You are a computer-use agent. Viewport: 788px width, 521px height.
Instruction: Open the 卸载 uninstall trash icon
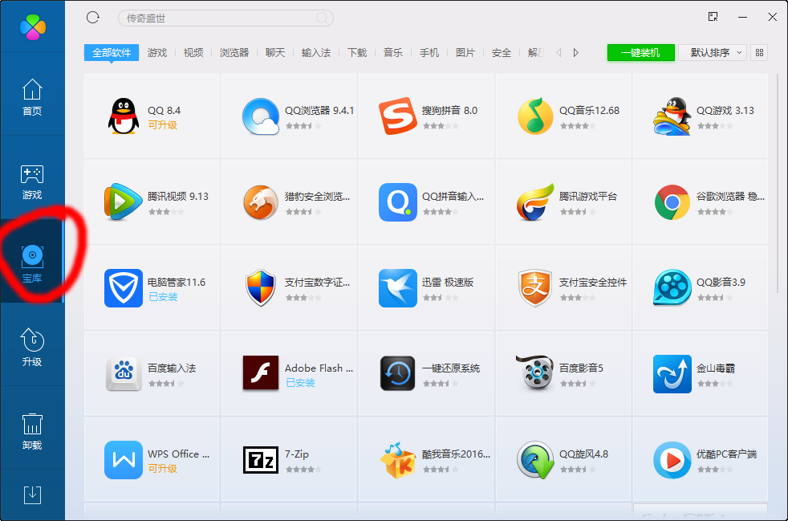coord(32,424)
